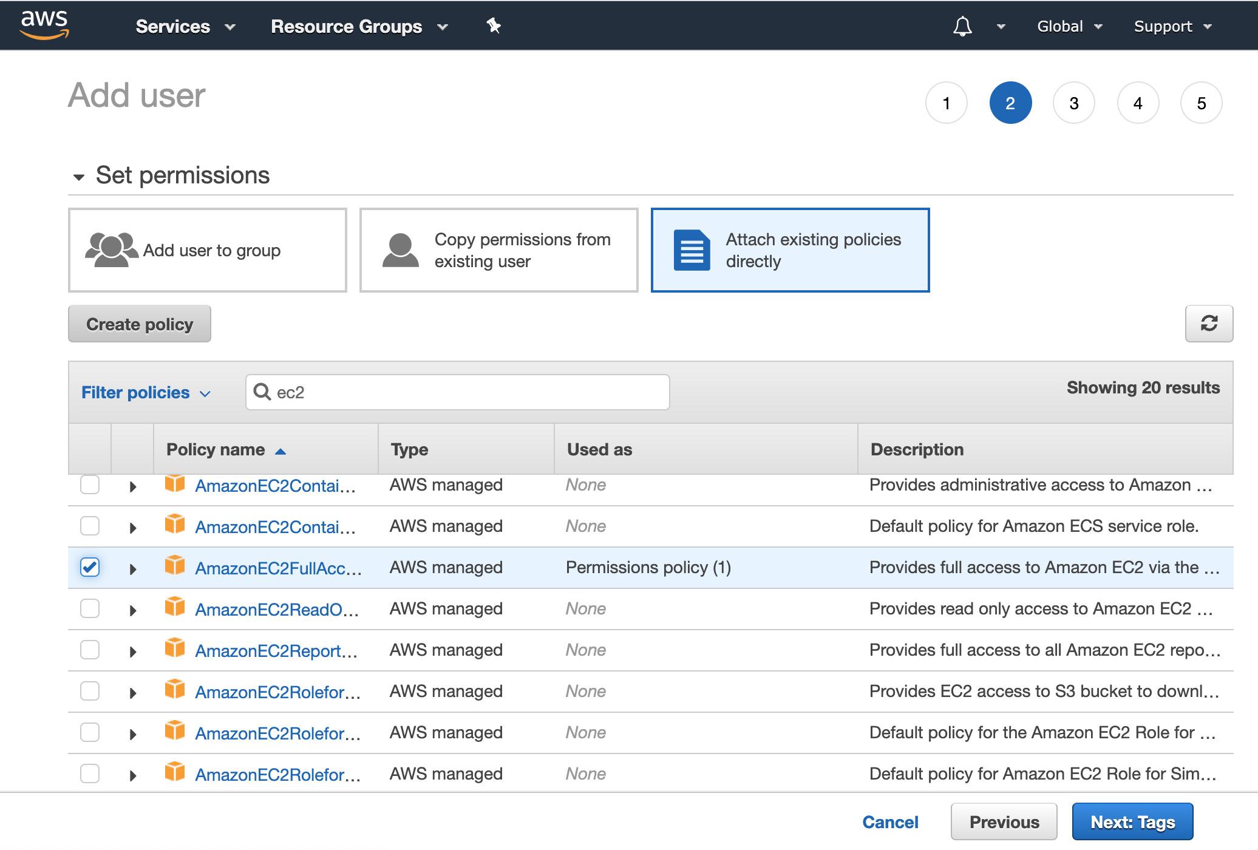This screenshot has height=850, width=1258.
Task: Go to wizard step 1
Action: point(947,103)
